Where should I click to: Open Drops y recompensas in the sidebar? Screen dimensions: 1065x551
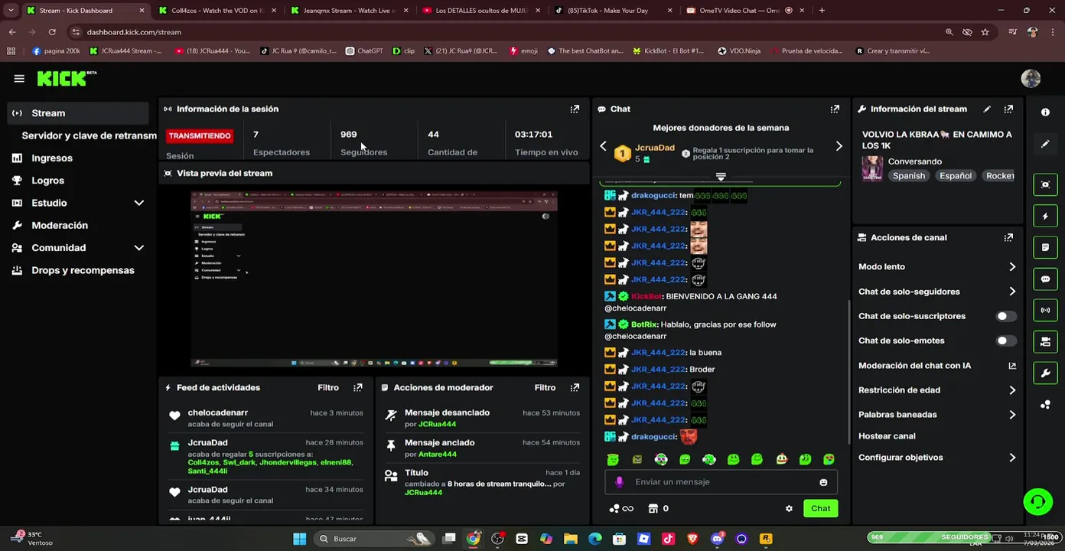[83, 270]
